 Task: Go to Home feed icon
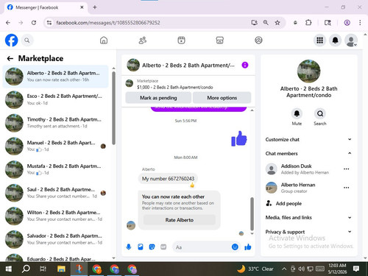104,40
